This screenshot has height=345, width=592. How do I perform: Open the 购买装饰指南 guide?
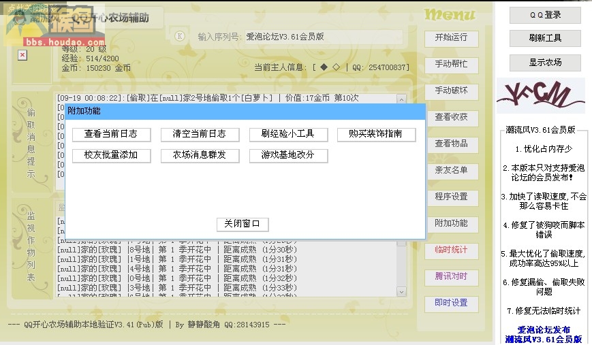[x=376, y=134]
